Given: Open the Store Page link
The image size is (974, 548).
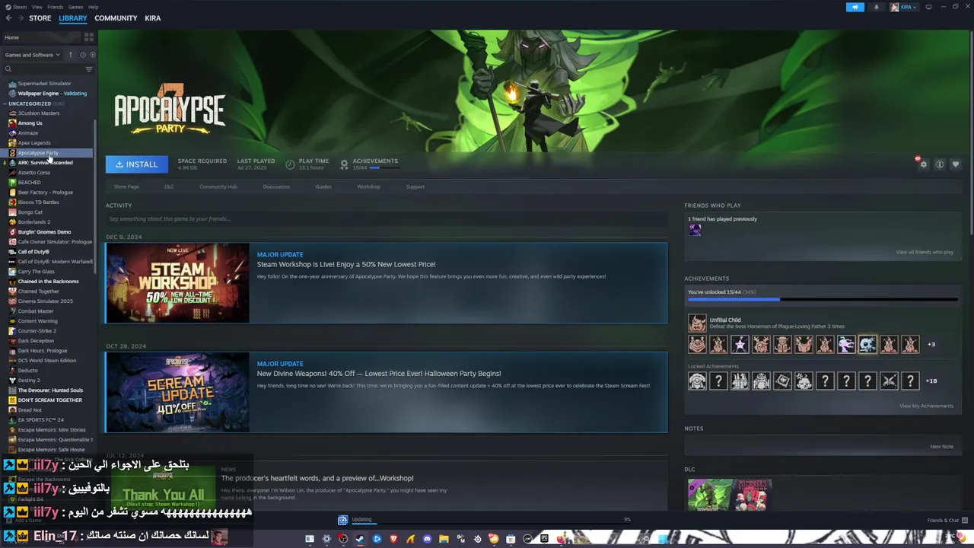Looking at the screenshot, I should pos(126,186).
